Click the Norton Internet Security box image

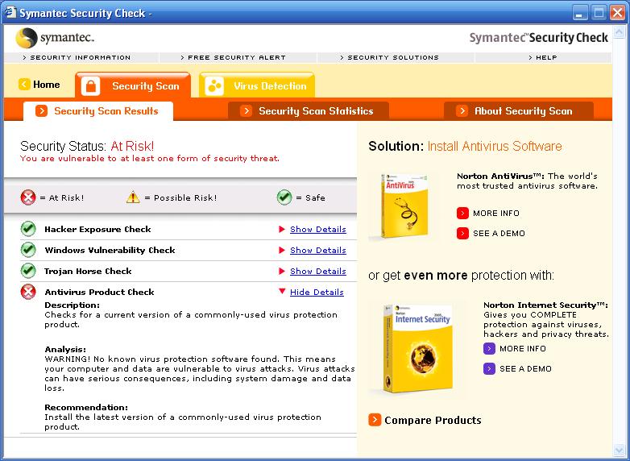[418, 347]
